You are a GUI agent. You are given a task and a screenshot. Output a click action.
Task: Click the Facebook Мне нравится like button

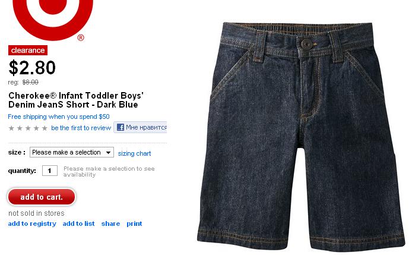(140, 127)
